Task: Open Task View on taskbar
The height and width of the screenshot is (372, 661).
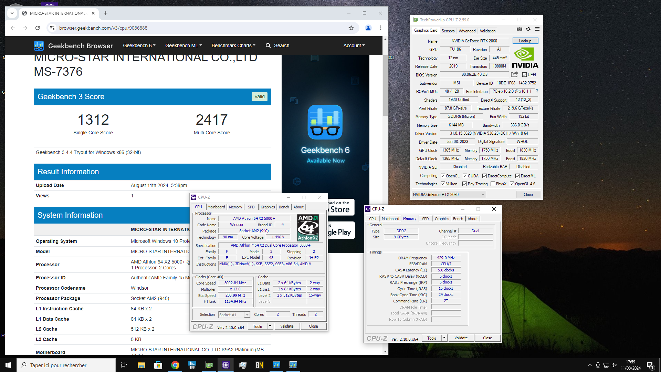Action: tap(124, 365)
